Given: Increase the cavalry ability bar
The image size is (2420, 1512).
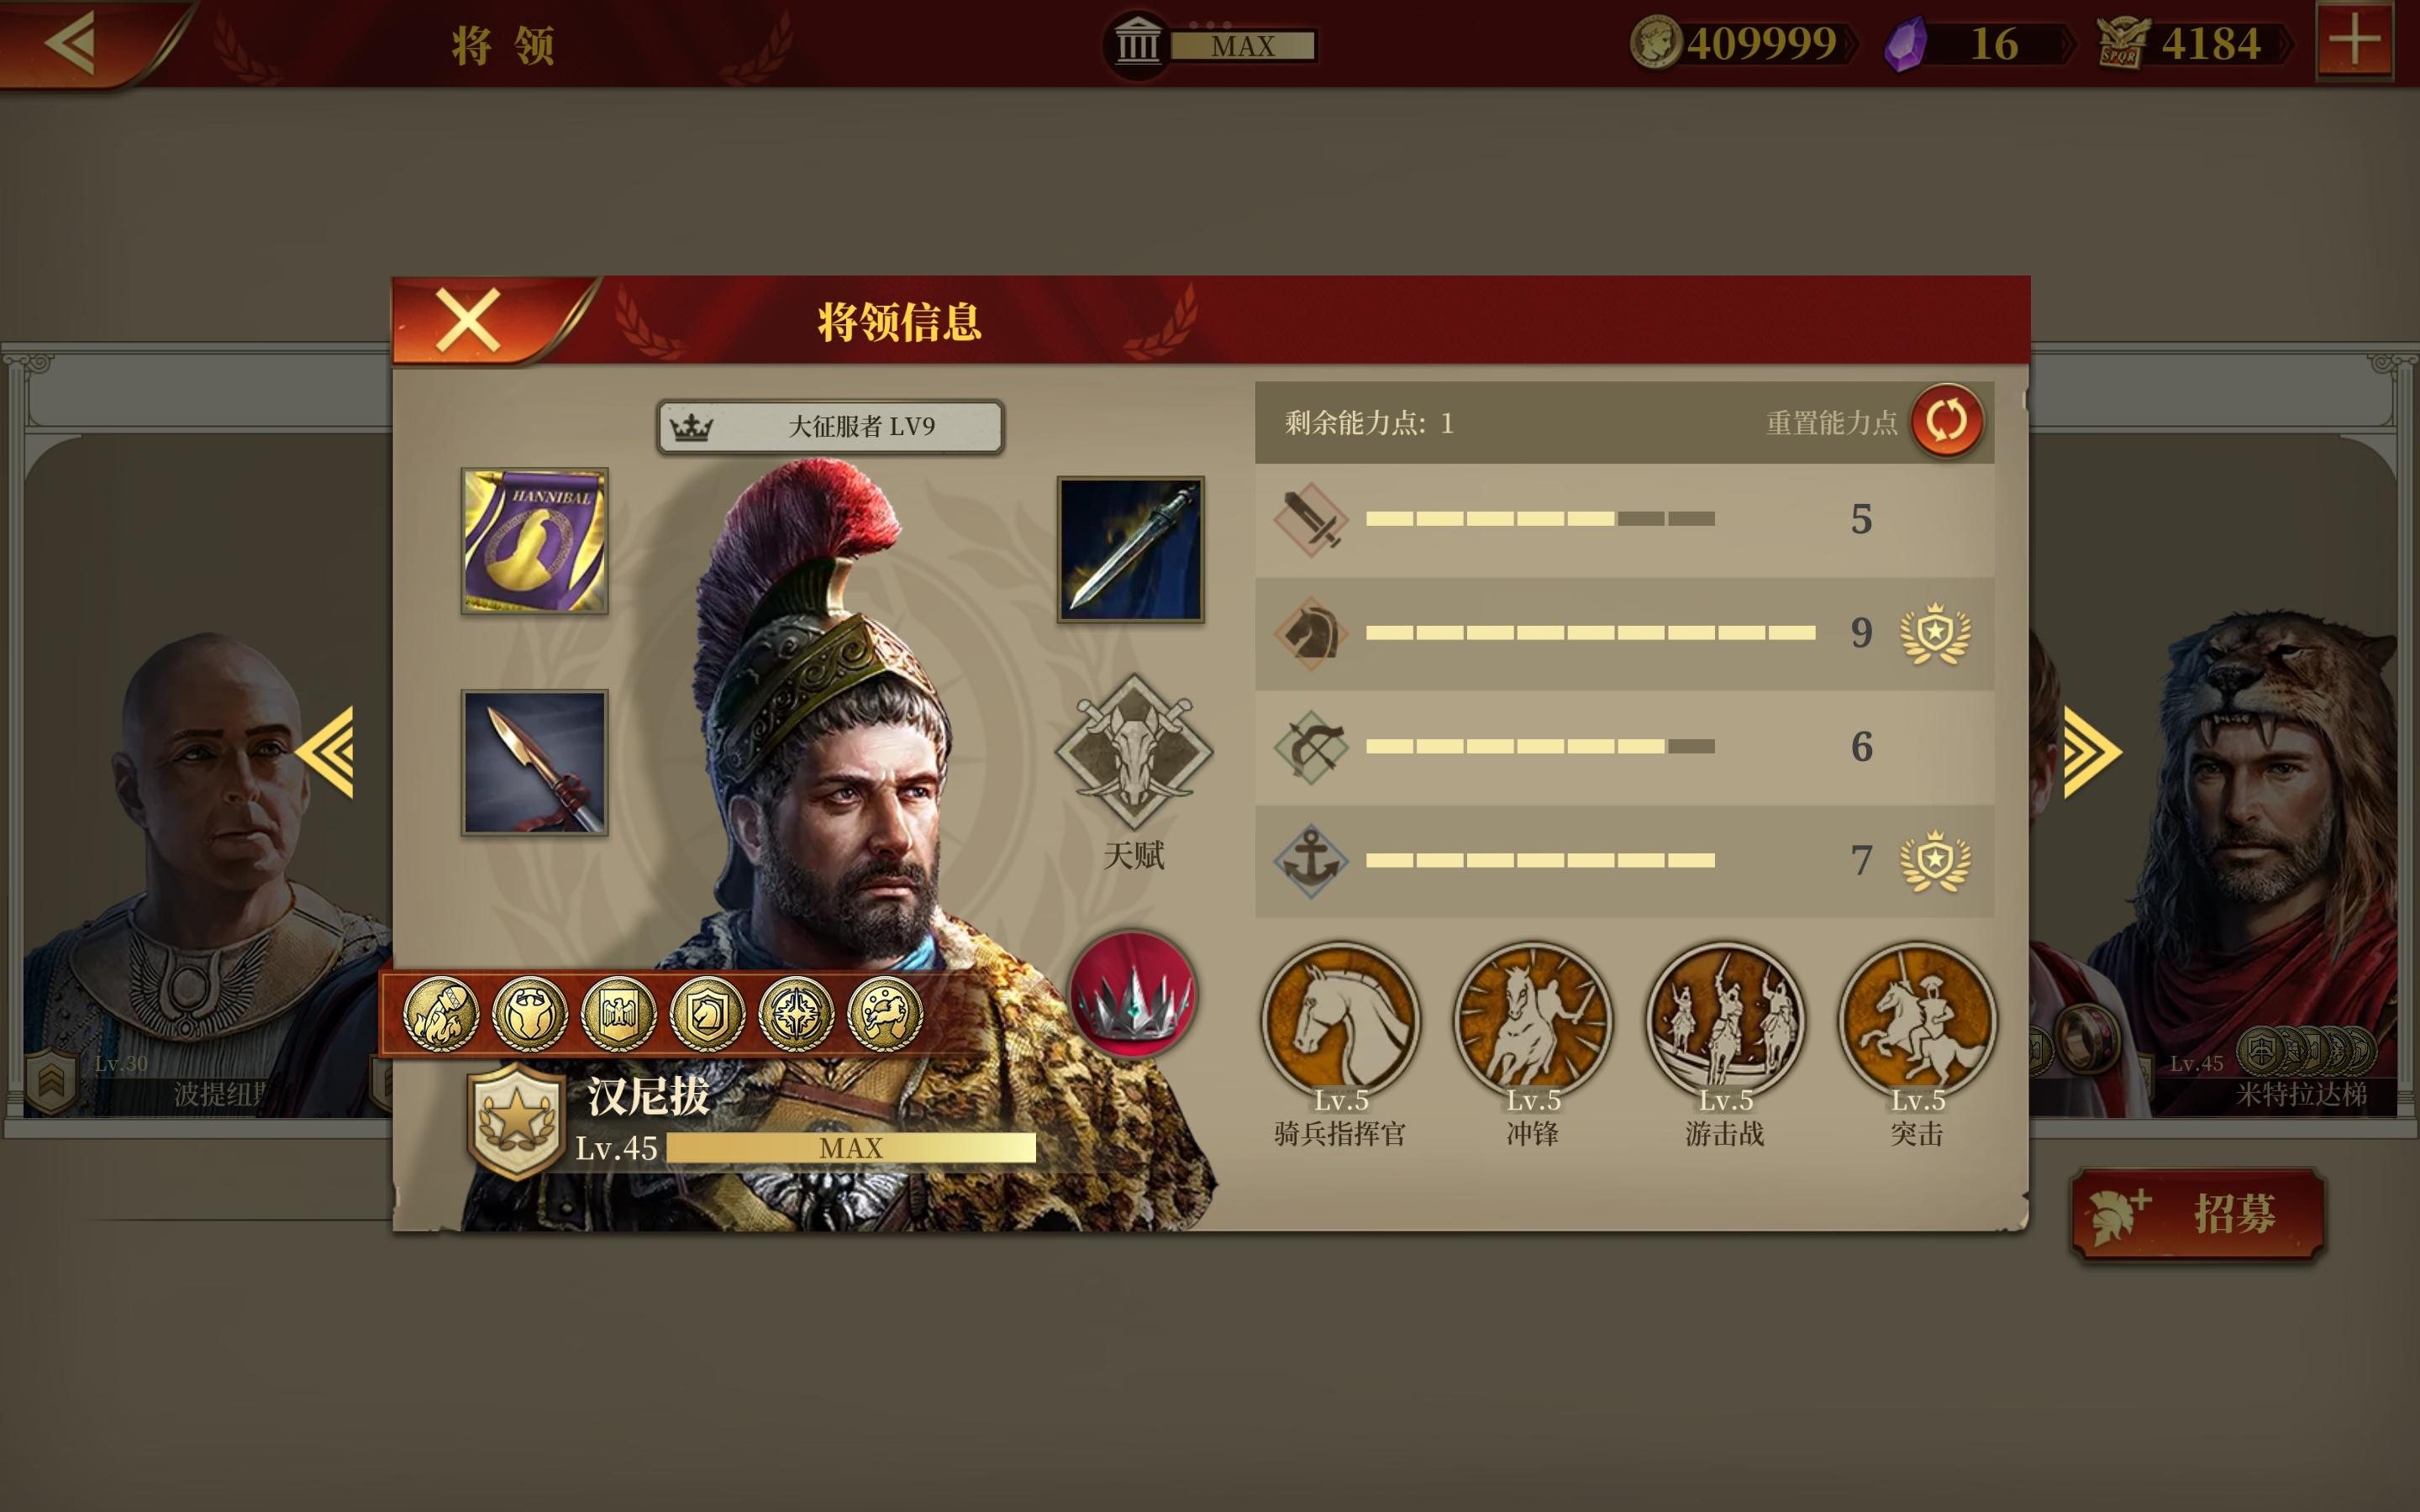Looking at the screenshot, I should click(x=1590, y=632).
